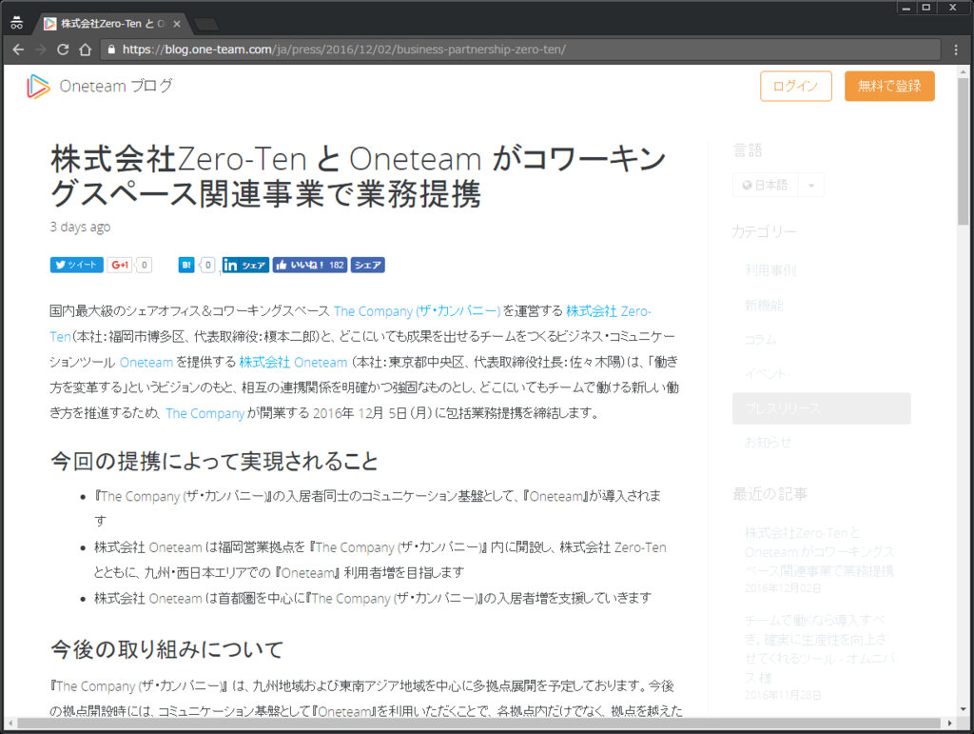The width and height of the screenshot is (974, 734).
Task: Click The Company link before が開業する
Action: (x=205, y=413)
